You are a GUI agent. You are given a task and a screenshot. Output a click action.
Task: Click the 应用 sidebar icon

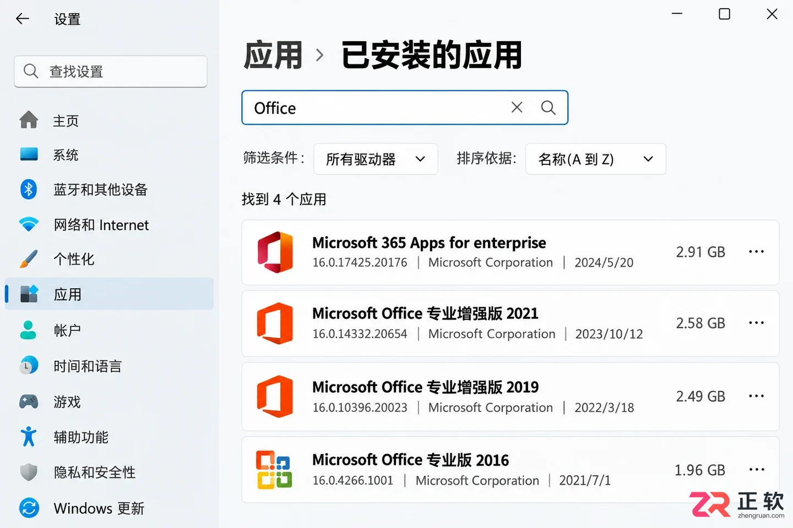coord(29,294)
